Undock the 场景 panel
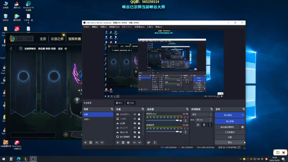This screenshot has height=162, width=288. point(112,109)
